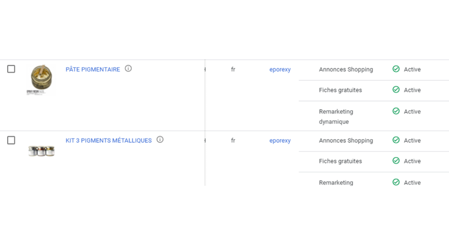Tick the KIT 3 PIGMENTS MÉTALLIQUES checkbox
Viewport: 449px width, 252px height.
coord(11,140)
